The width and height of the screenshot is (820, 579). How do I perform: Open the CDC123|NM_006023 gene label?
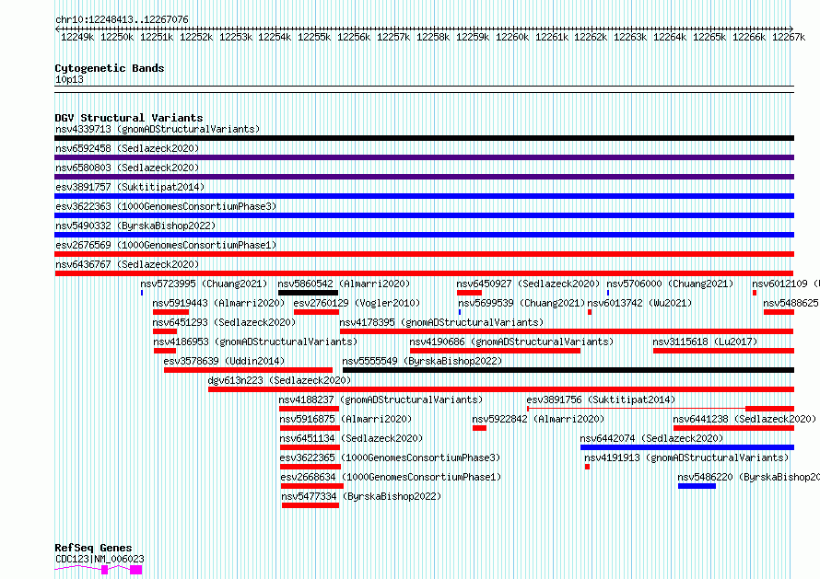100,559
